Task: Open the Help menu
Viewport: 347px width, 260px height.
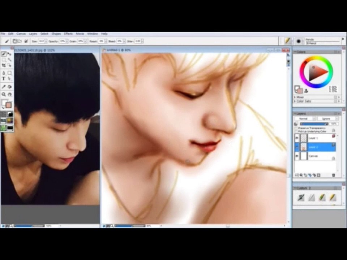Action: tap(104, 34)
